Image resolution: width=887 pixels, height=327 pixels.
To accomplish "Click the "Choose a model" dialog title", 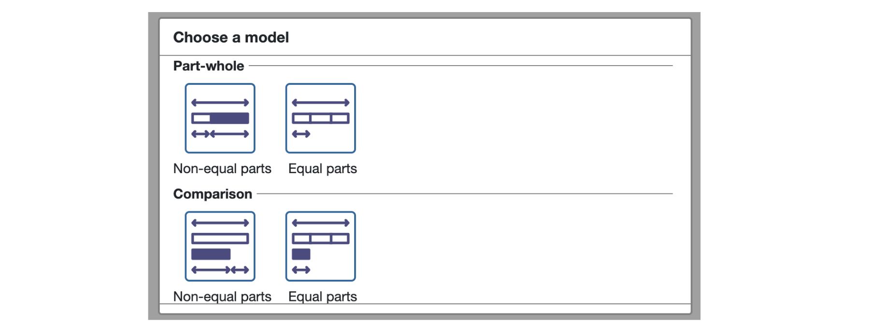I will pyautogui.click(x=231, y=37).
